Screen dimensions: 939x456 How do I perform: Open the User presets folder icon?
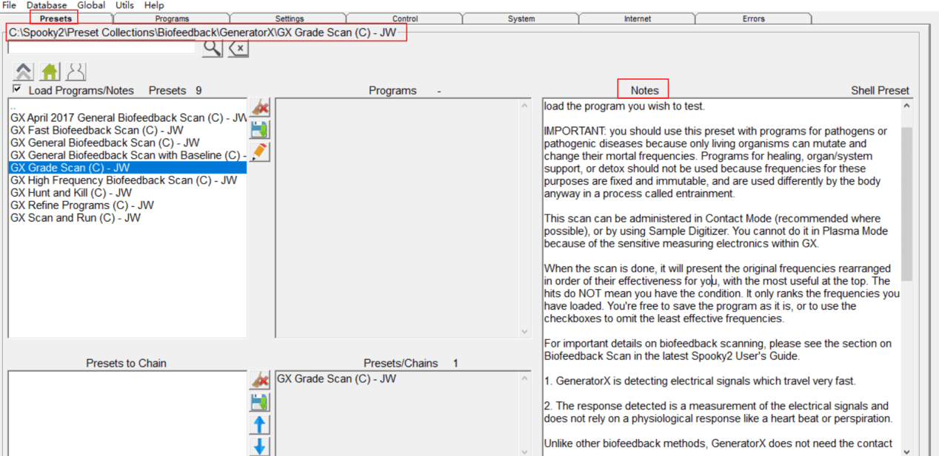click(76, 72)
